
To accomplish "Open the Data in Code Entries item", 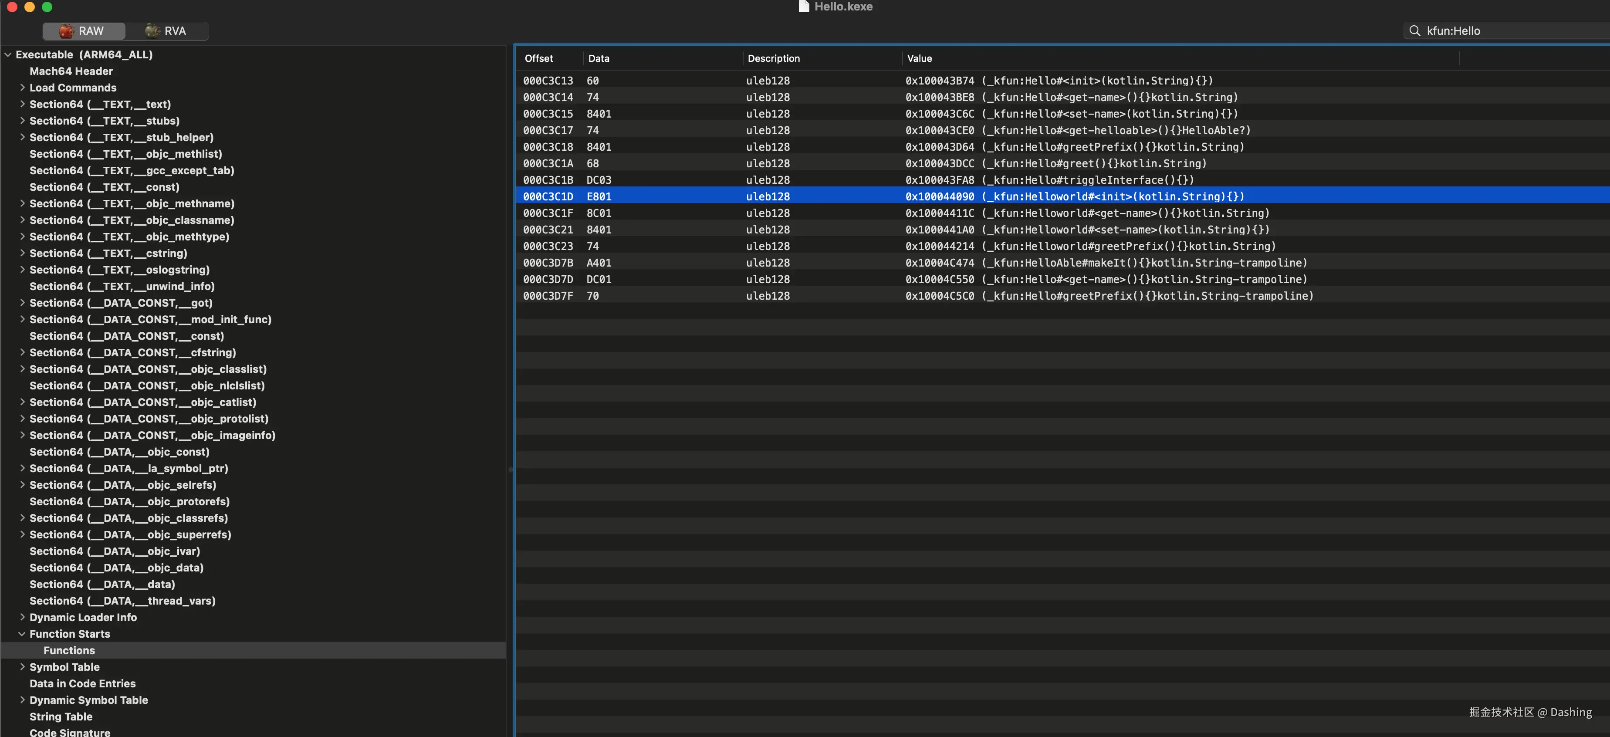I will click(82, 683).
